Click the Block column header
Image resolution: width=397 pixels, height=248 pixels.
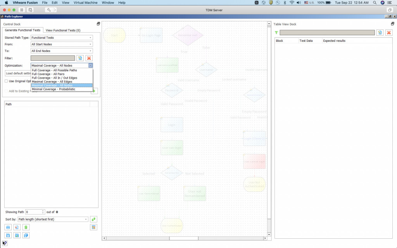point(287,41)
